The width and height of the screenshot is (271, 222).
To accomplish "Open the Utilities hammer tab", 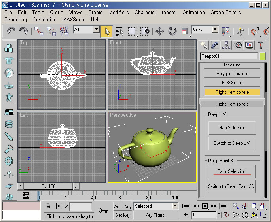I will pyautogui.click(x=260, y=45).
